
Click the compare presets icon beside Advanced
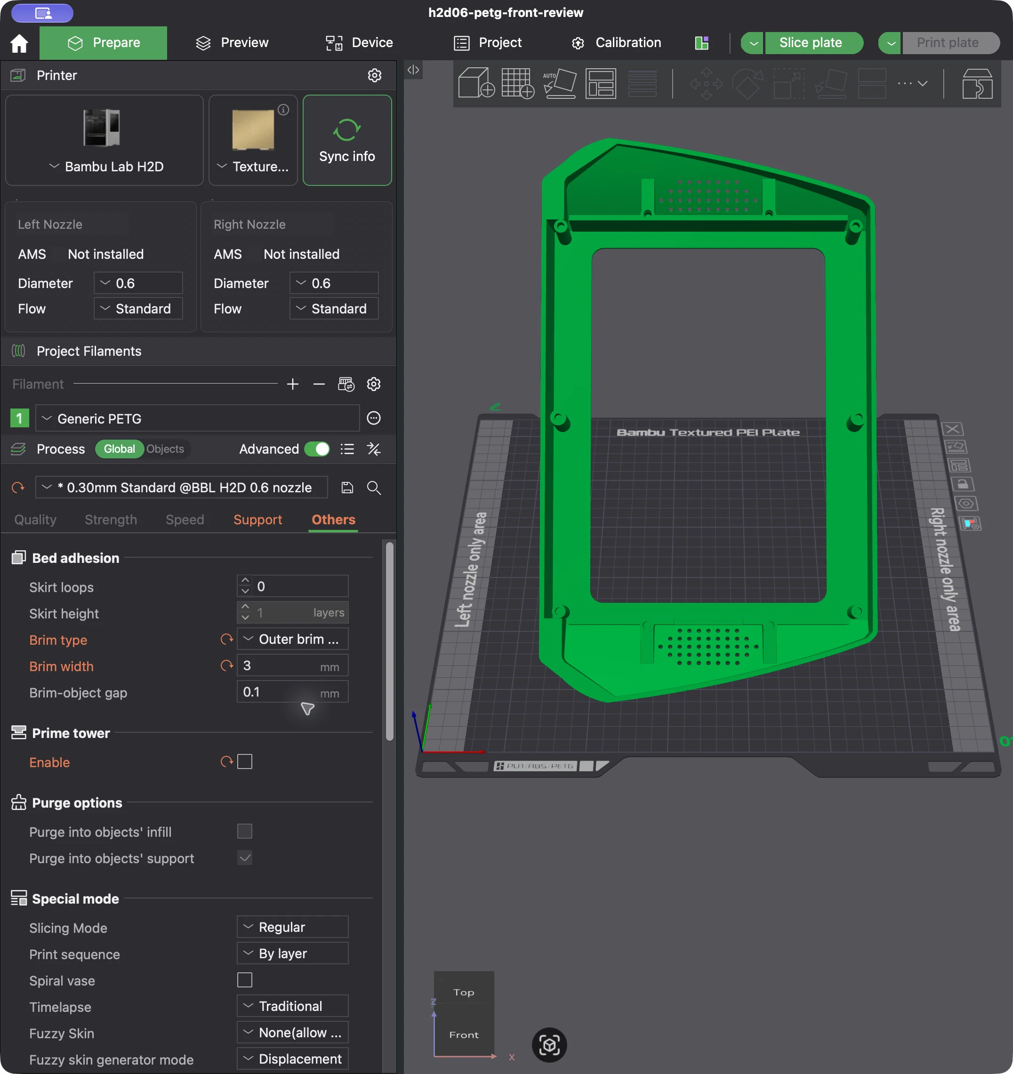point(374,449)
